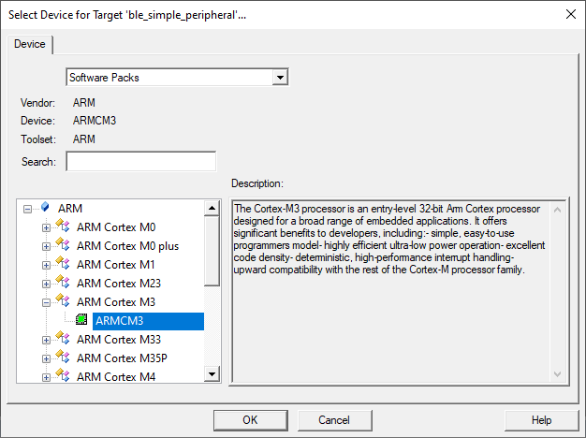Confirm with the OK button
The width and height of the screenshot is (586, 438).
pyautogui.click(x=250, y=420)
